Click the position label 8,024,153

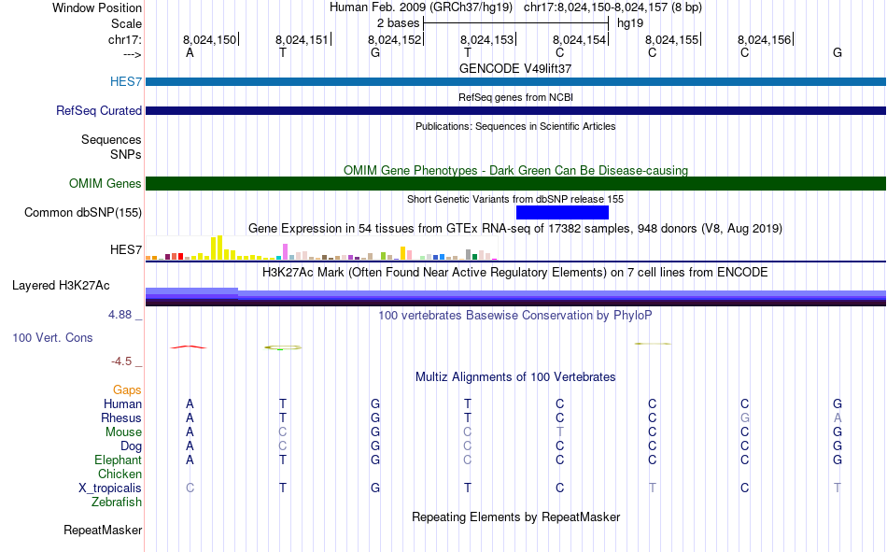click(486, 39)
